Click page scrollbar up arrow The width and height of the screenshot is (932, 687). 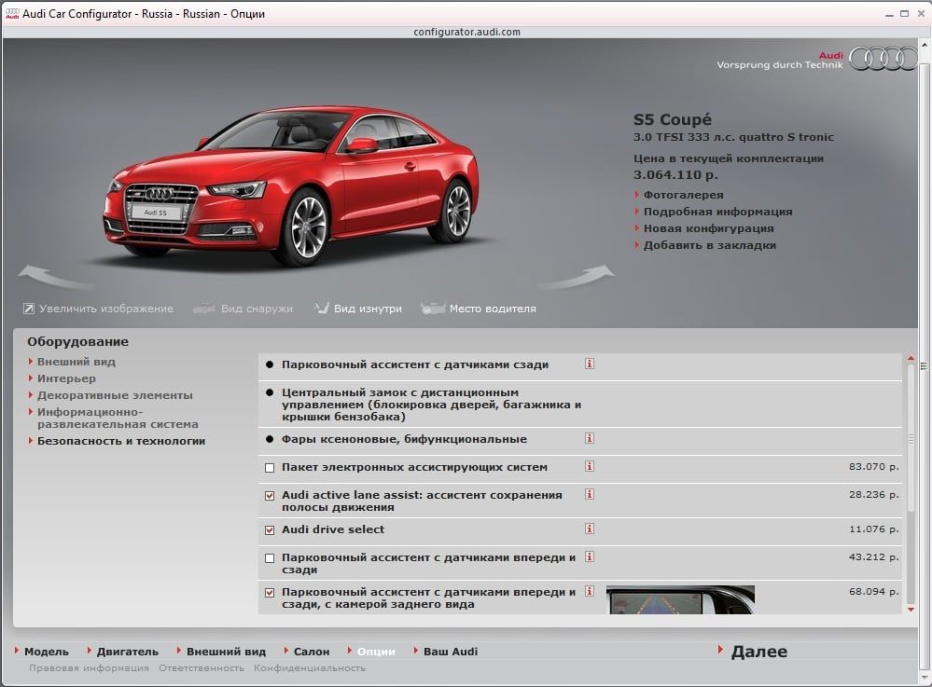[925, 45]
